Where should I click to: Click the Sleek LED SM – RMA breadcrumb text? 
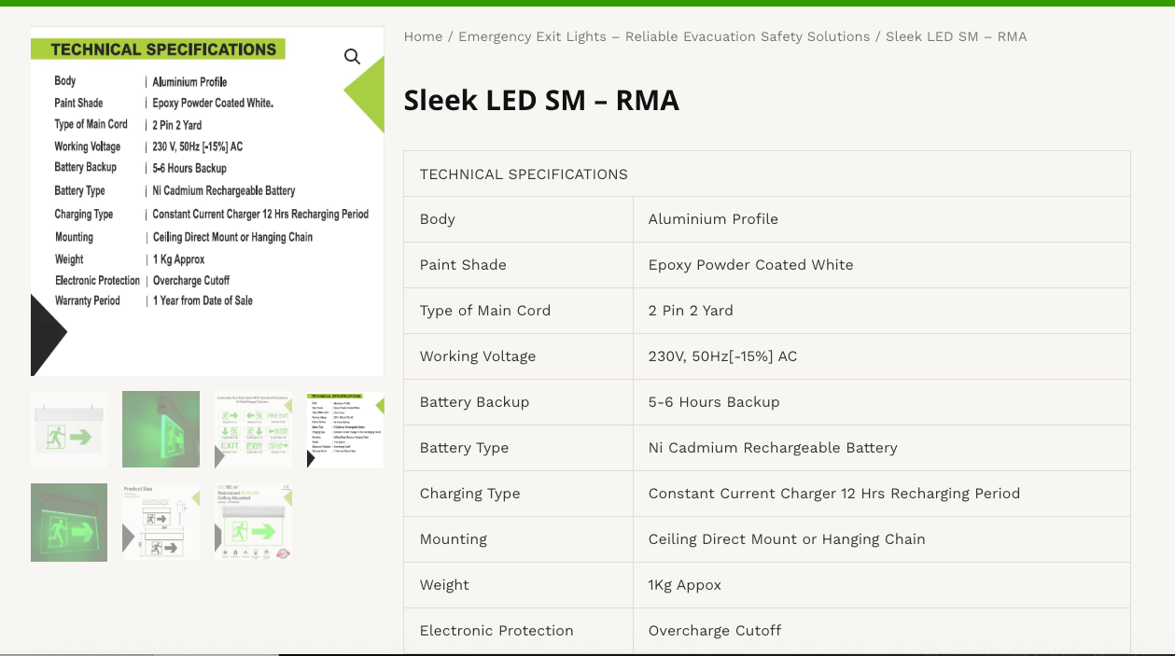tap(956, 36)
